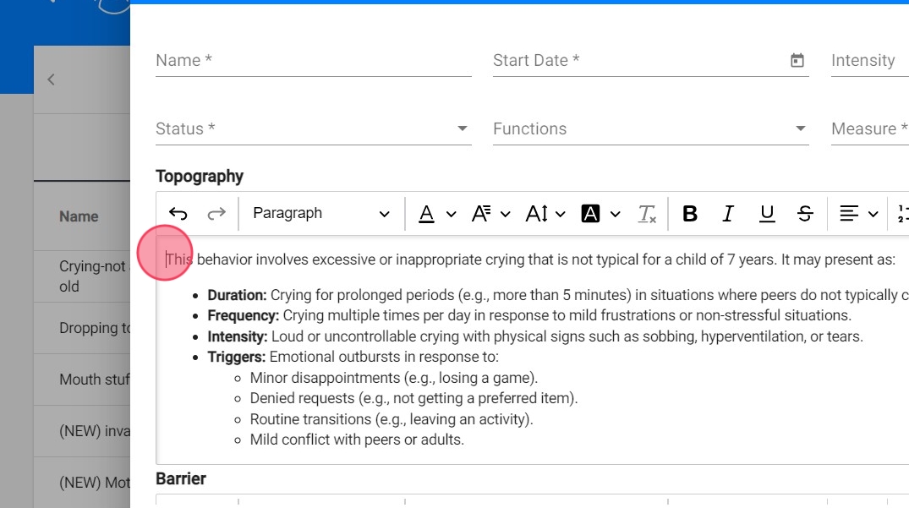Click the redo arrow in Topography toolbar

point(216,214)
